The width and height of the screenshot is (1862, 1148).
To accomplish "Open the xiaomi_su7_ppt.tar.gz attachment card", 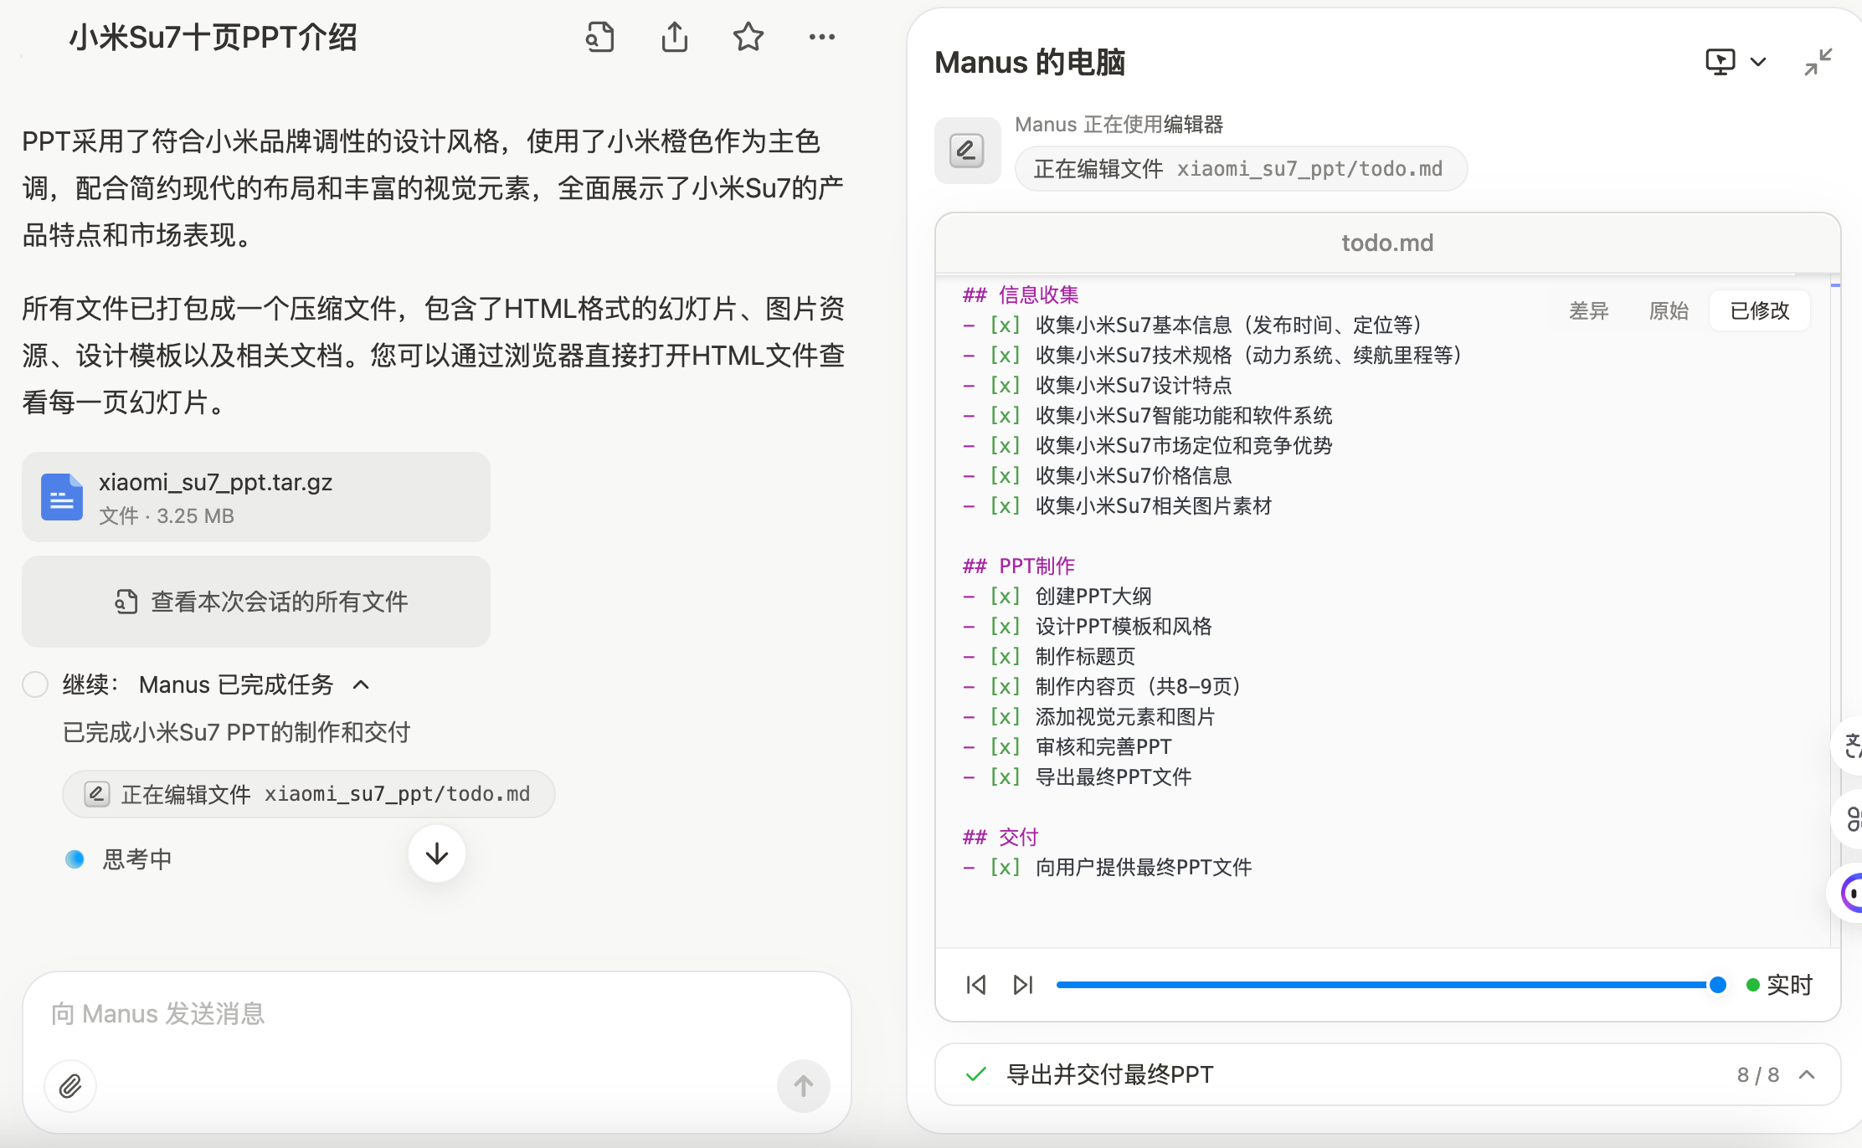I will point(256,497).
